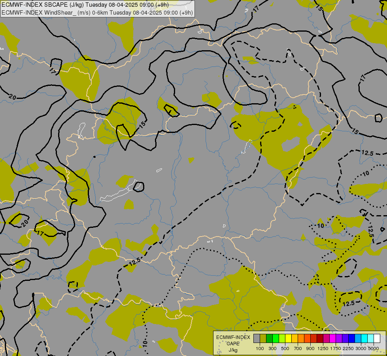This screenshot has width=387, height=356.
Task: Pick the yellow-green lime legend swatch
Action: [282, 339]
